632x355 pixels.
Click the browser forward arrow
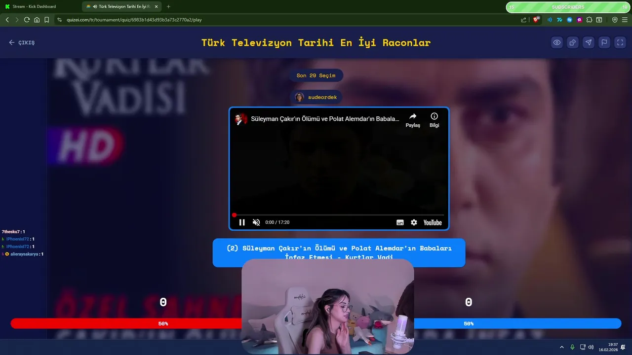tap(17, 20)
